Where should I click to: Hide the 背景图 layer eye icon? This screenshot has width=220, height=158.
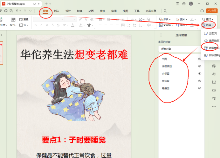click(x=200, y=88)
